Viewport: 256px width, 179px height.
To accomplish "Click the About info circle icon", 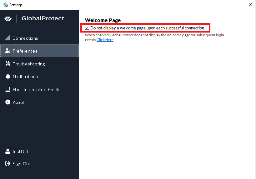I will point(8,102).
